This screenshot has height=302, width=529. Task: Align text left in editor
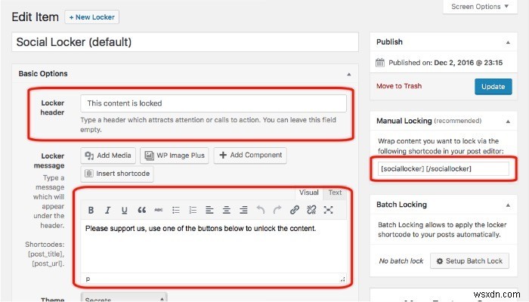pos(209,211)
